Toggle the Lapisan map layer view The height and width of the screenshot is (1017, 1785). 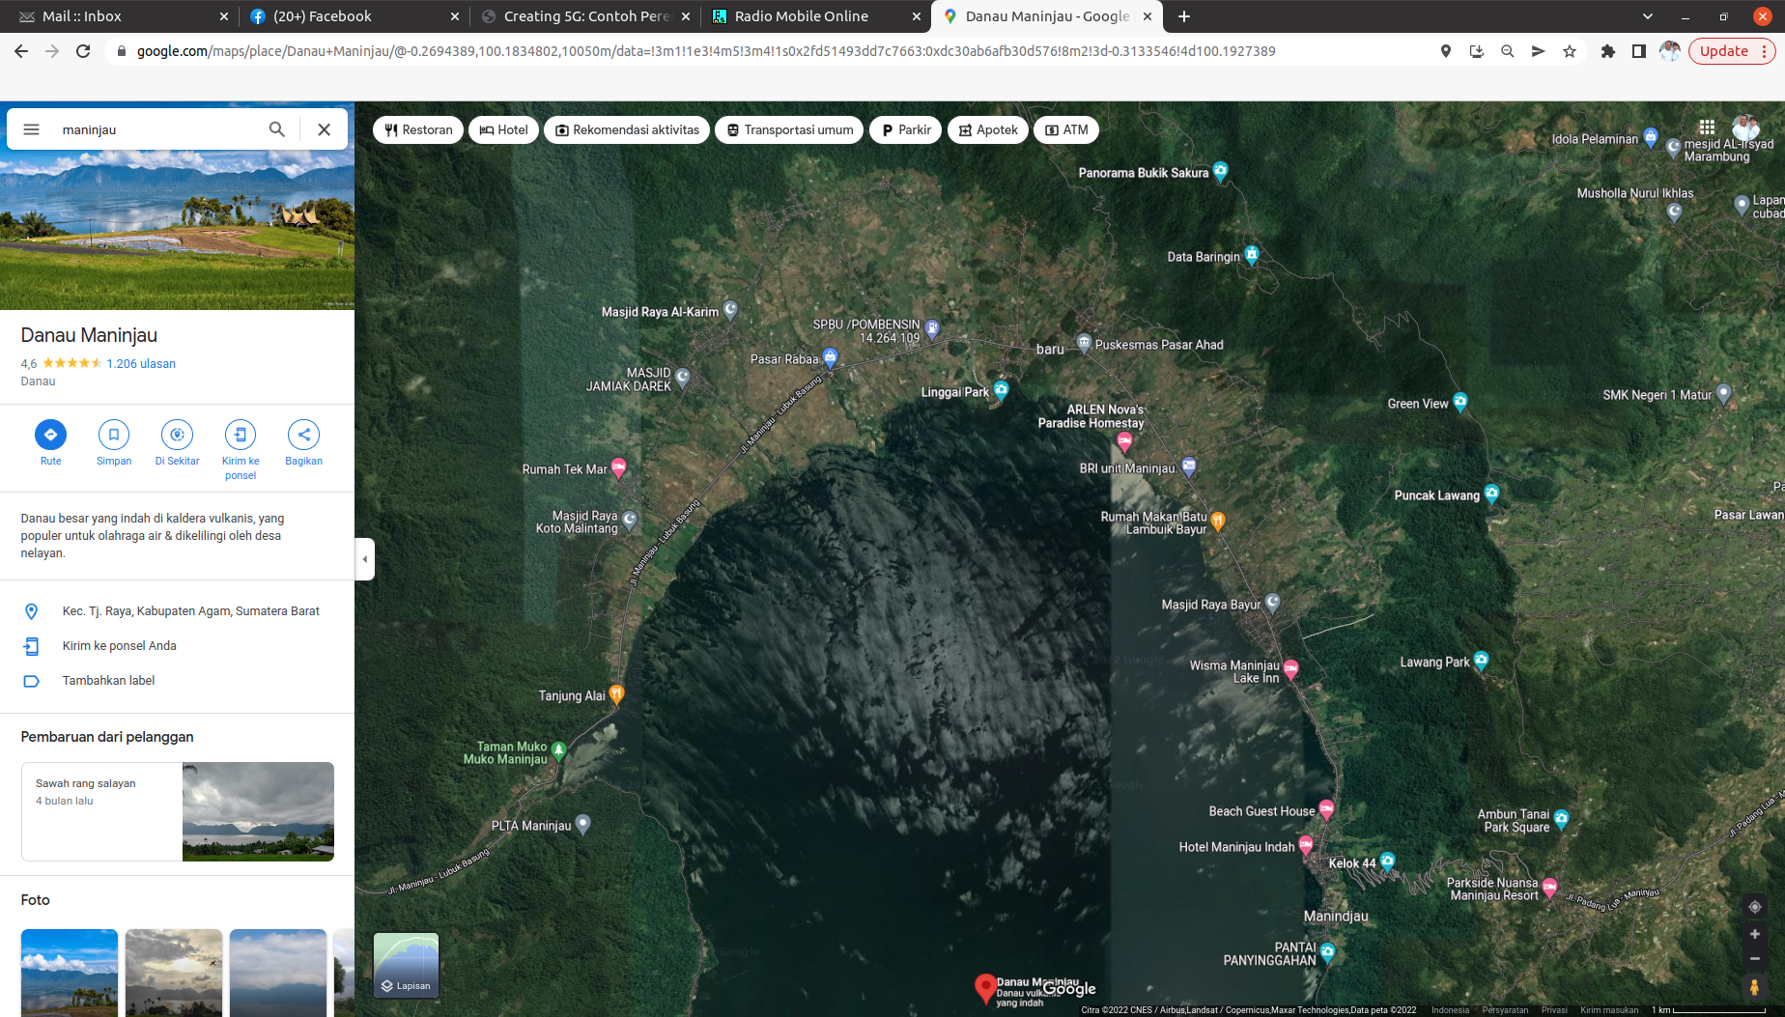(406, 965)
